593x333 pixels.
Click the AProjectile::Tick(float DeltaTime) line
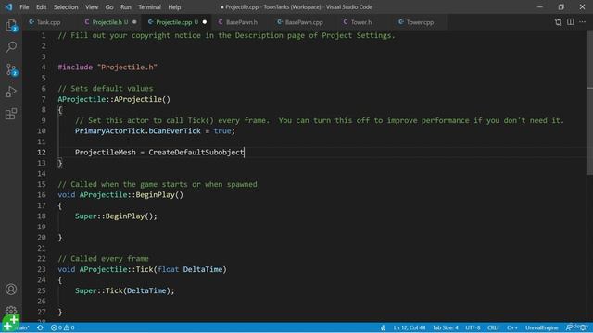pyautogui.click(x=142, y=269)
